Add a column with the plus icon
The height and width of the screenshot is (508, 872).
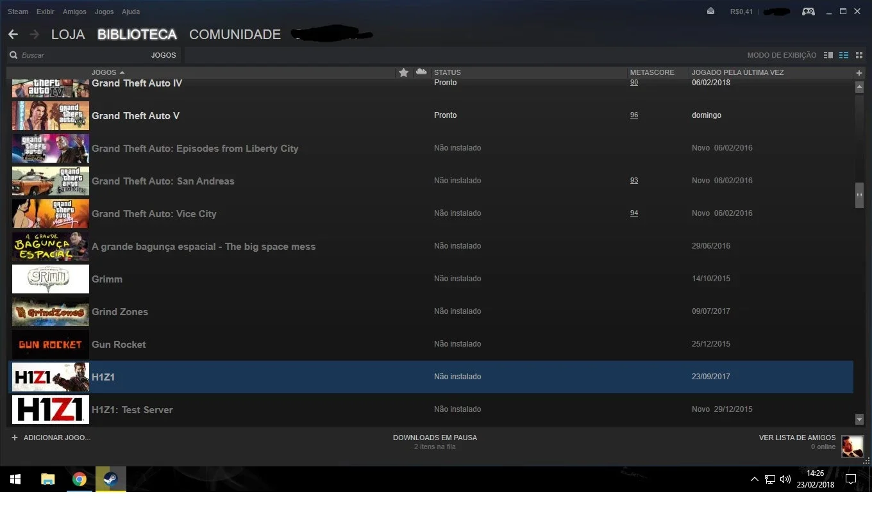click(x=859, y=73)
